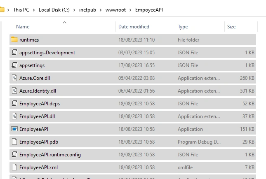Click Application type of EmployeeAPI row

tap(190, 129)
